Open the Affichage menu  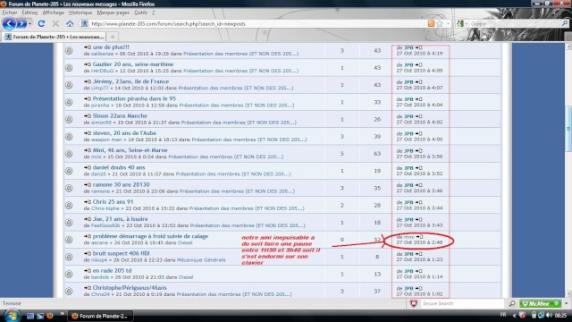pyautogui.click(x=54, y=13)
